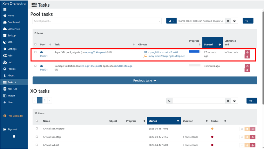Image resolution: width=264 pixels, height=149 pixels.
Task: Abort the vdi.set API call task
Action: (252, 145)
